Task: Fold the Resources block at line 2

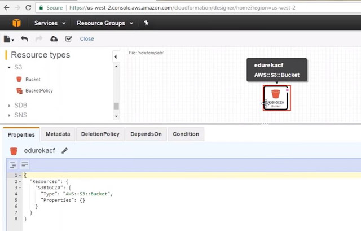Action: (x=20, y=182)
